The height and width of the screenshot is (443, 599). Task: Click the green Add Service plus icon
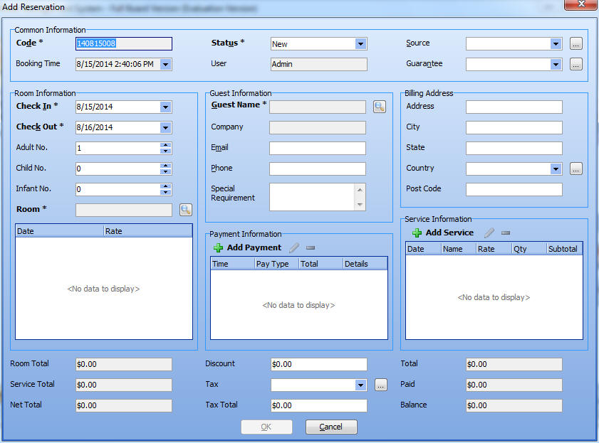point(417,233)
